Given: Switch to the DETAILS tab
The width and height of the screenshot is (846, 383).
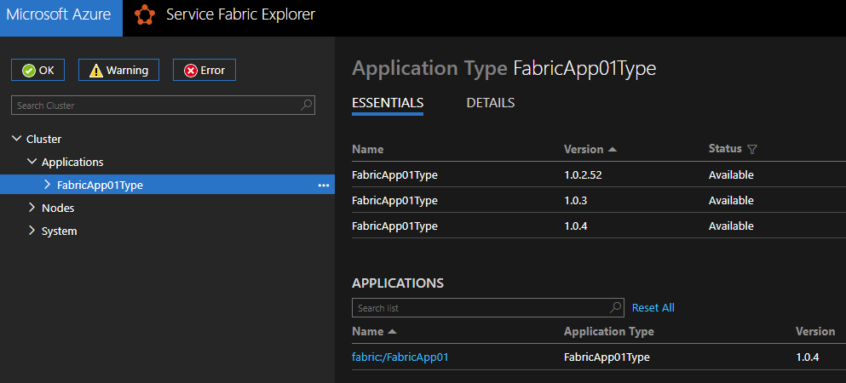Looking at the screenshot, I should pos(490,103).
